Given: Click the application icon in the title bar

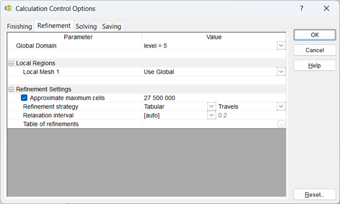Looking at the screenshot, I should [8, 8].
